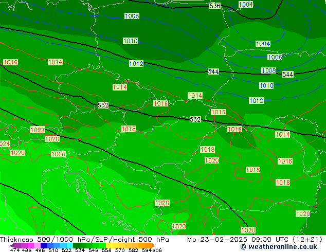
Task: Click the cyan legend swatch above 522
Action: (70, 245)
